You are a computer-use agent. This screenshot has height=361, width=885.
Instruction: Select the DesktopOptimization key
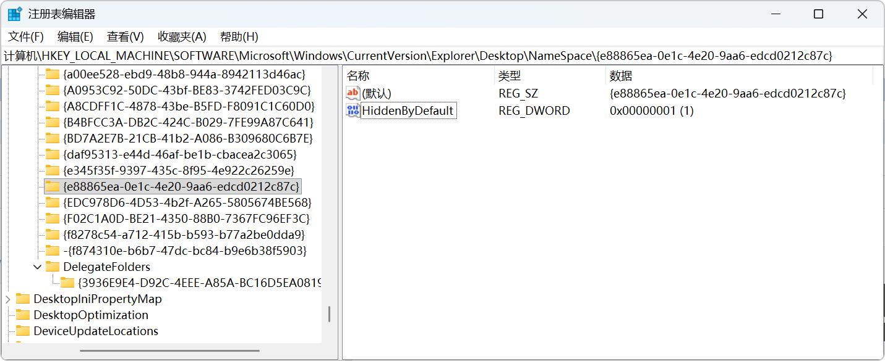tap(91, 315)
